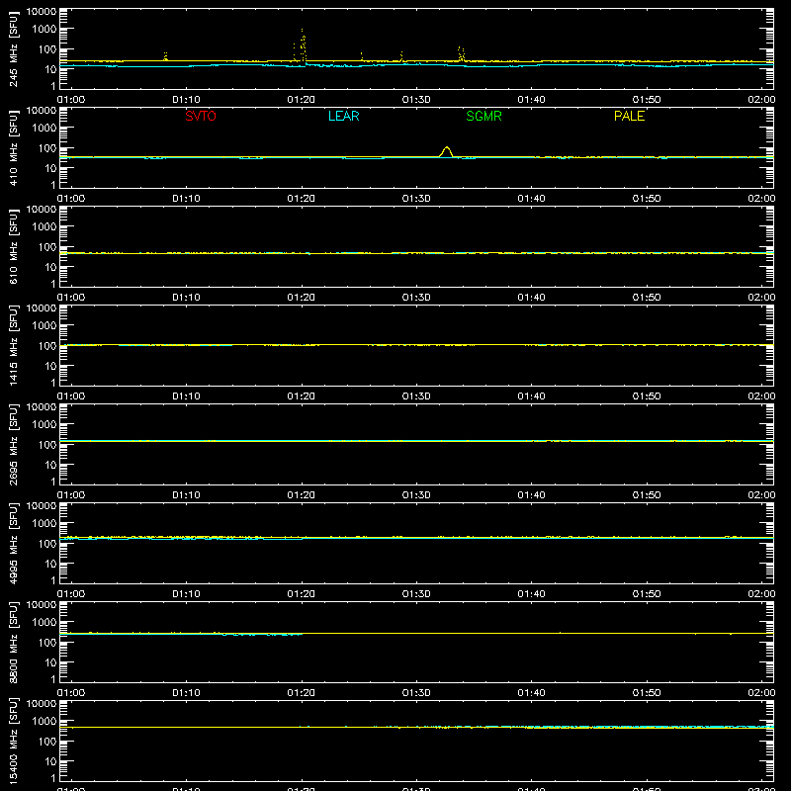The width and height of the screenshot is (791, 791).
Task: Select the 15400 MHz [SFU] axis title
Action: (13, 741)
